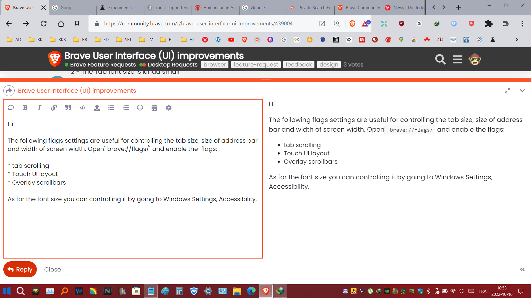Select the browser tag
This screenshot has width=531, height=298.
[x=215, y=65]
